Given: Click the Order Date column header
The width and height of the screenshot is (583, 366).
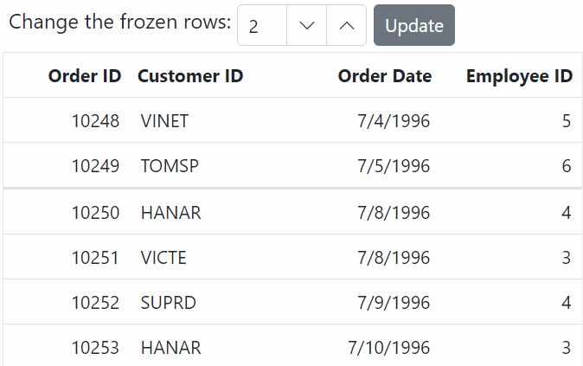Looking at the screenshot, I should 384,76.
